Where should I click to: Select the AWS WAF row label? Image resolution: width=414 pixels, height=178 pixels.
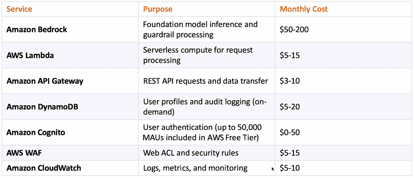[24, 153]
